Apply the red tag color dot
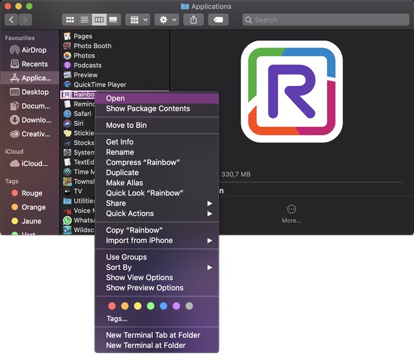 click(x=112, y=306)
